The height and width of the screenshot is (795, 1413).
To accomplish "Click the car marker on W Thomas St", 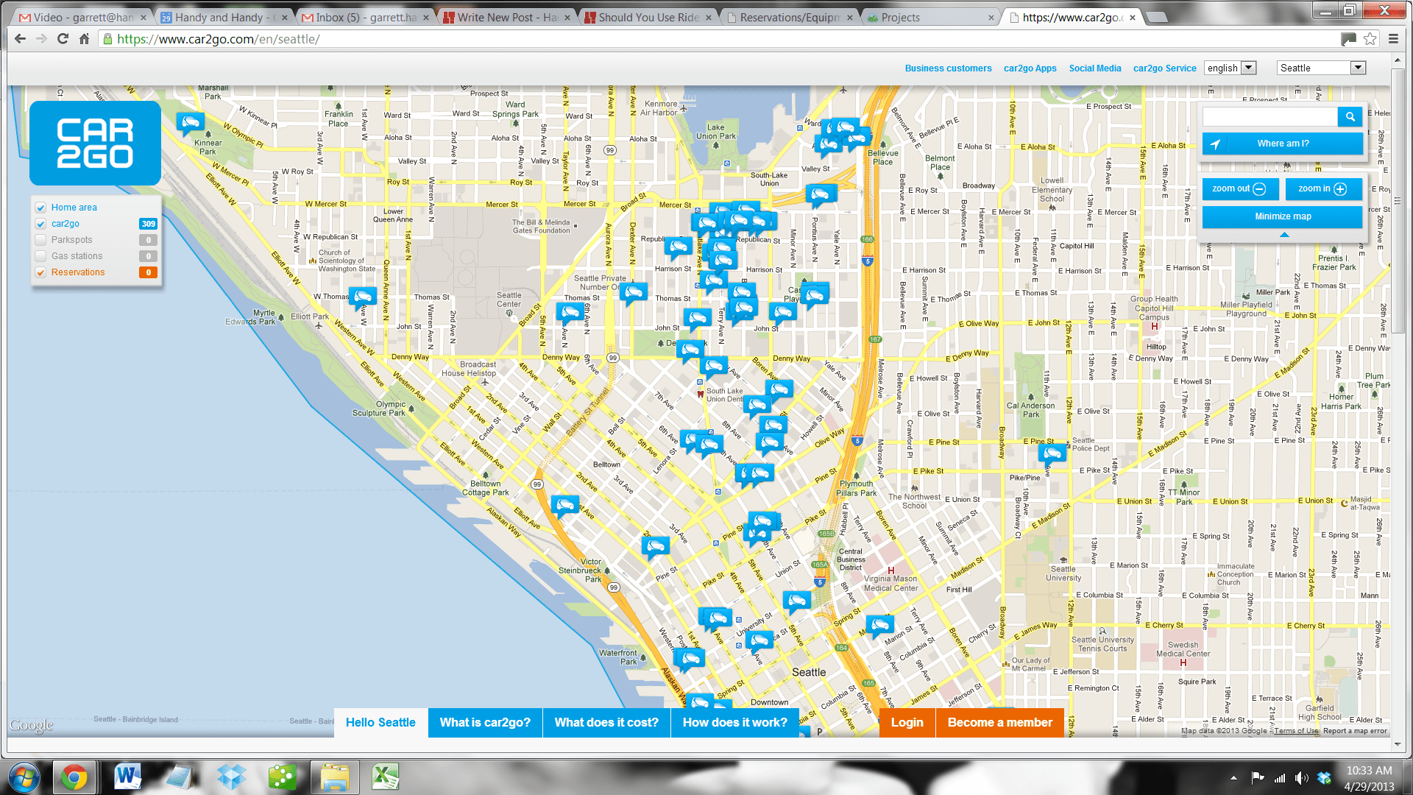I will tap(362, 297).
